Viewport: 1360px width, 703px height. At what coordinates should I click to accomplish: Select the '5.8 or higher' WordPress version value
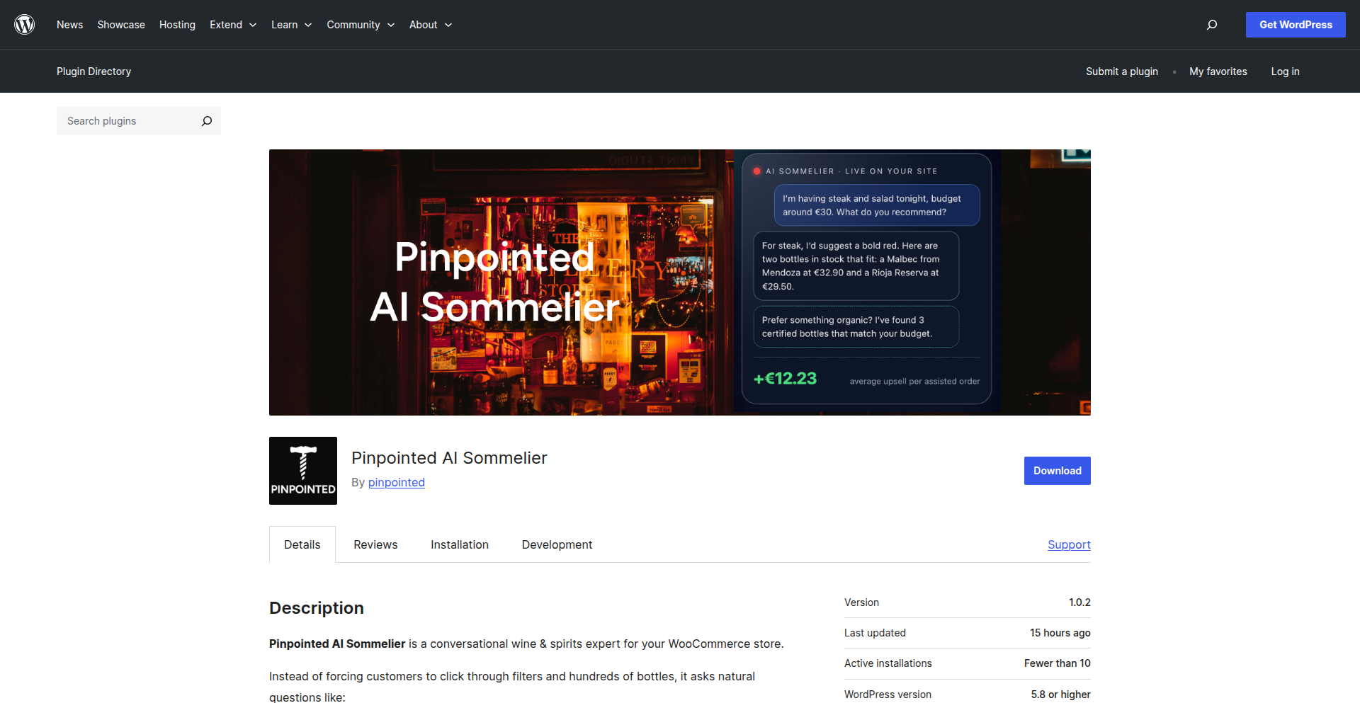(x=1061, y=695)
